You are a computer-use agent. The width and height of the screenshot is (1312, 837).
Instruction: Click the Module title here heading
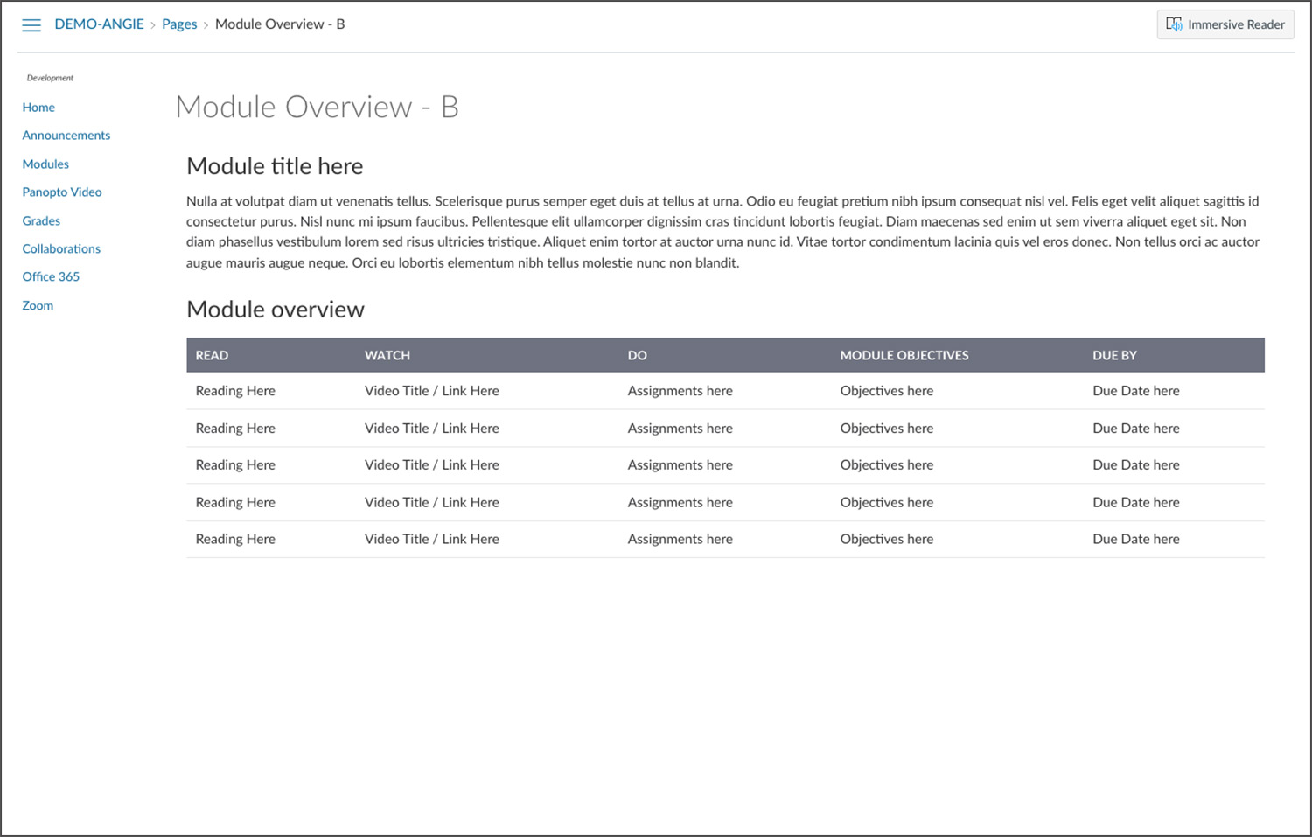(x=275, y=166)
